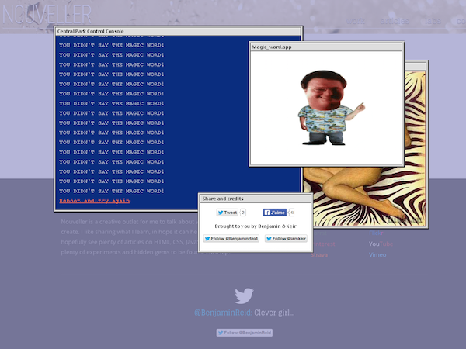Screen dimensions: 466x349
Task: Click the faded Follow @BenjaminReid footer button
Action: click(245, 333)
